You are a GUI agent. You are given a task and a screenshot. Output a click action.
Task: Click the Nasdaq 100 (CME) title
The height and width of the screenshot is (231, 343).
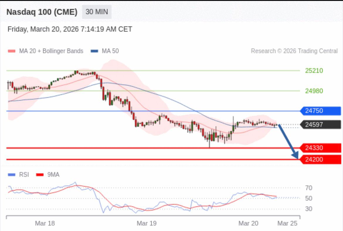click(x=42, y=12)
